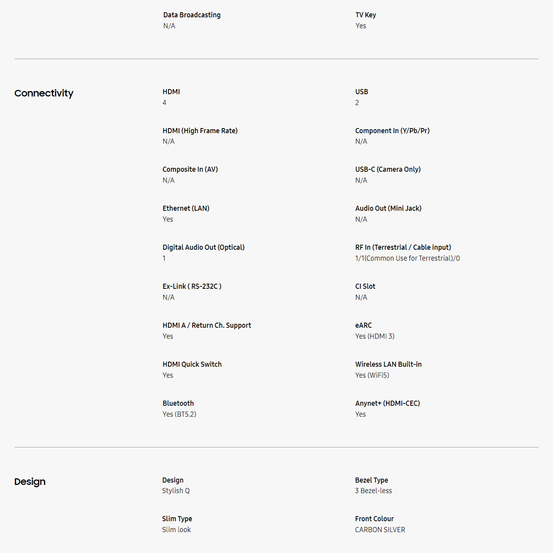This screenshot has width=553, height=553.
Task: Click the TV Key spec label
Action: coord(366,15)
